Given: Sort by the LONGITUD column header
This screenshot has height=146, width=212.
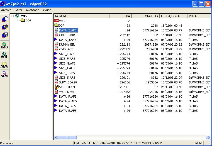Looking at the screenshot, I should pyautogui.click(x=145, y=16).
